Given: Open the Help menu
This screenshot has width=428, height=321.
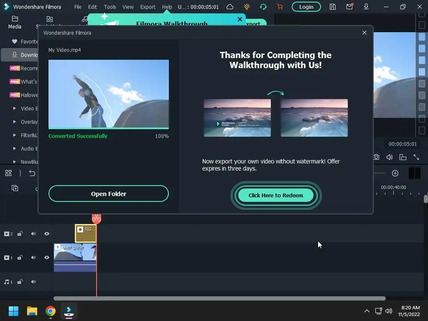Looking at the screenshot, I should coord(167,7).
